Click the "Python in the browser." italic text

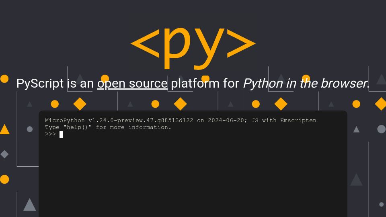pos(306,84)
